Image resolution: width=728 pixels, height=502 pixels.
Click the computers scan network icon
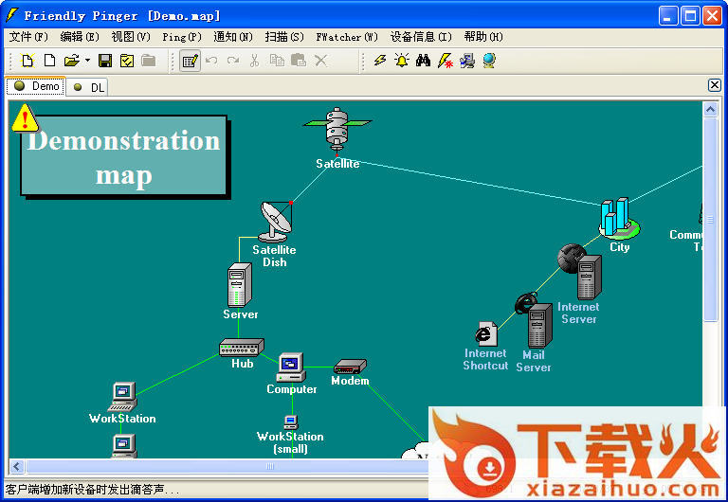pyautogui.click(x=467, y=61)
